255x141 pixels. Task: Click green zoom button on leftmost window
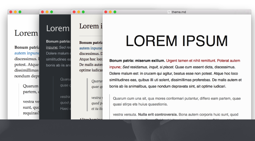[20, 12]
